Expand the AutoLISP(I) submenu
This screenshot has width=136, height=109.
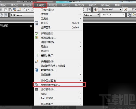(58, 98)
